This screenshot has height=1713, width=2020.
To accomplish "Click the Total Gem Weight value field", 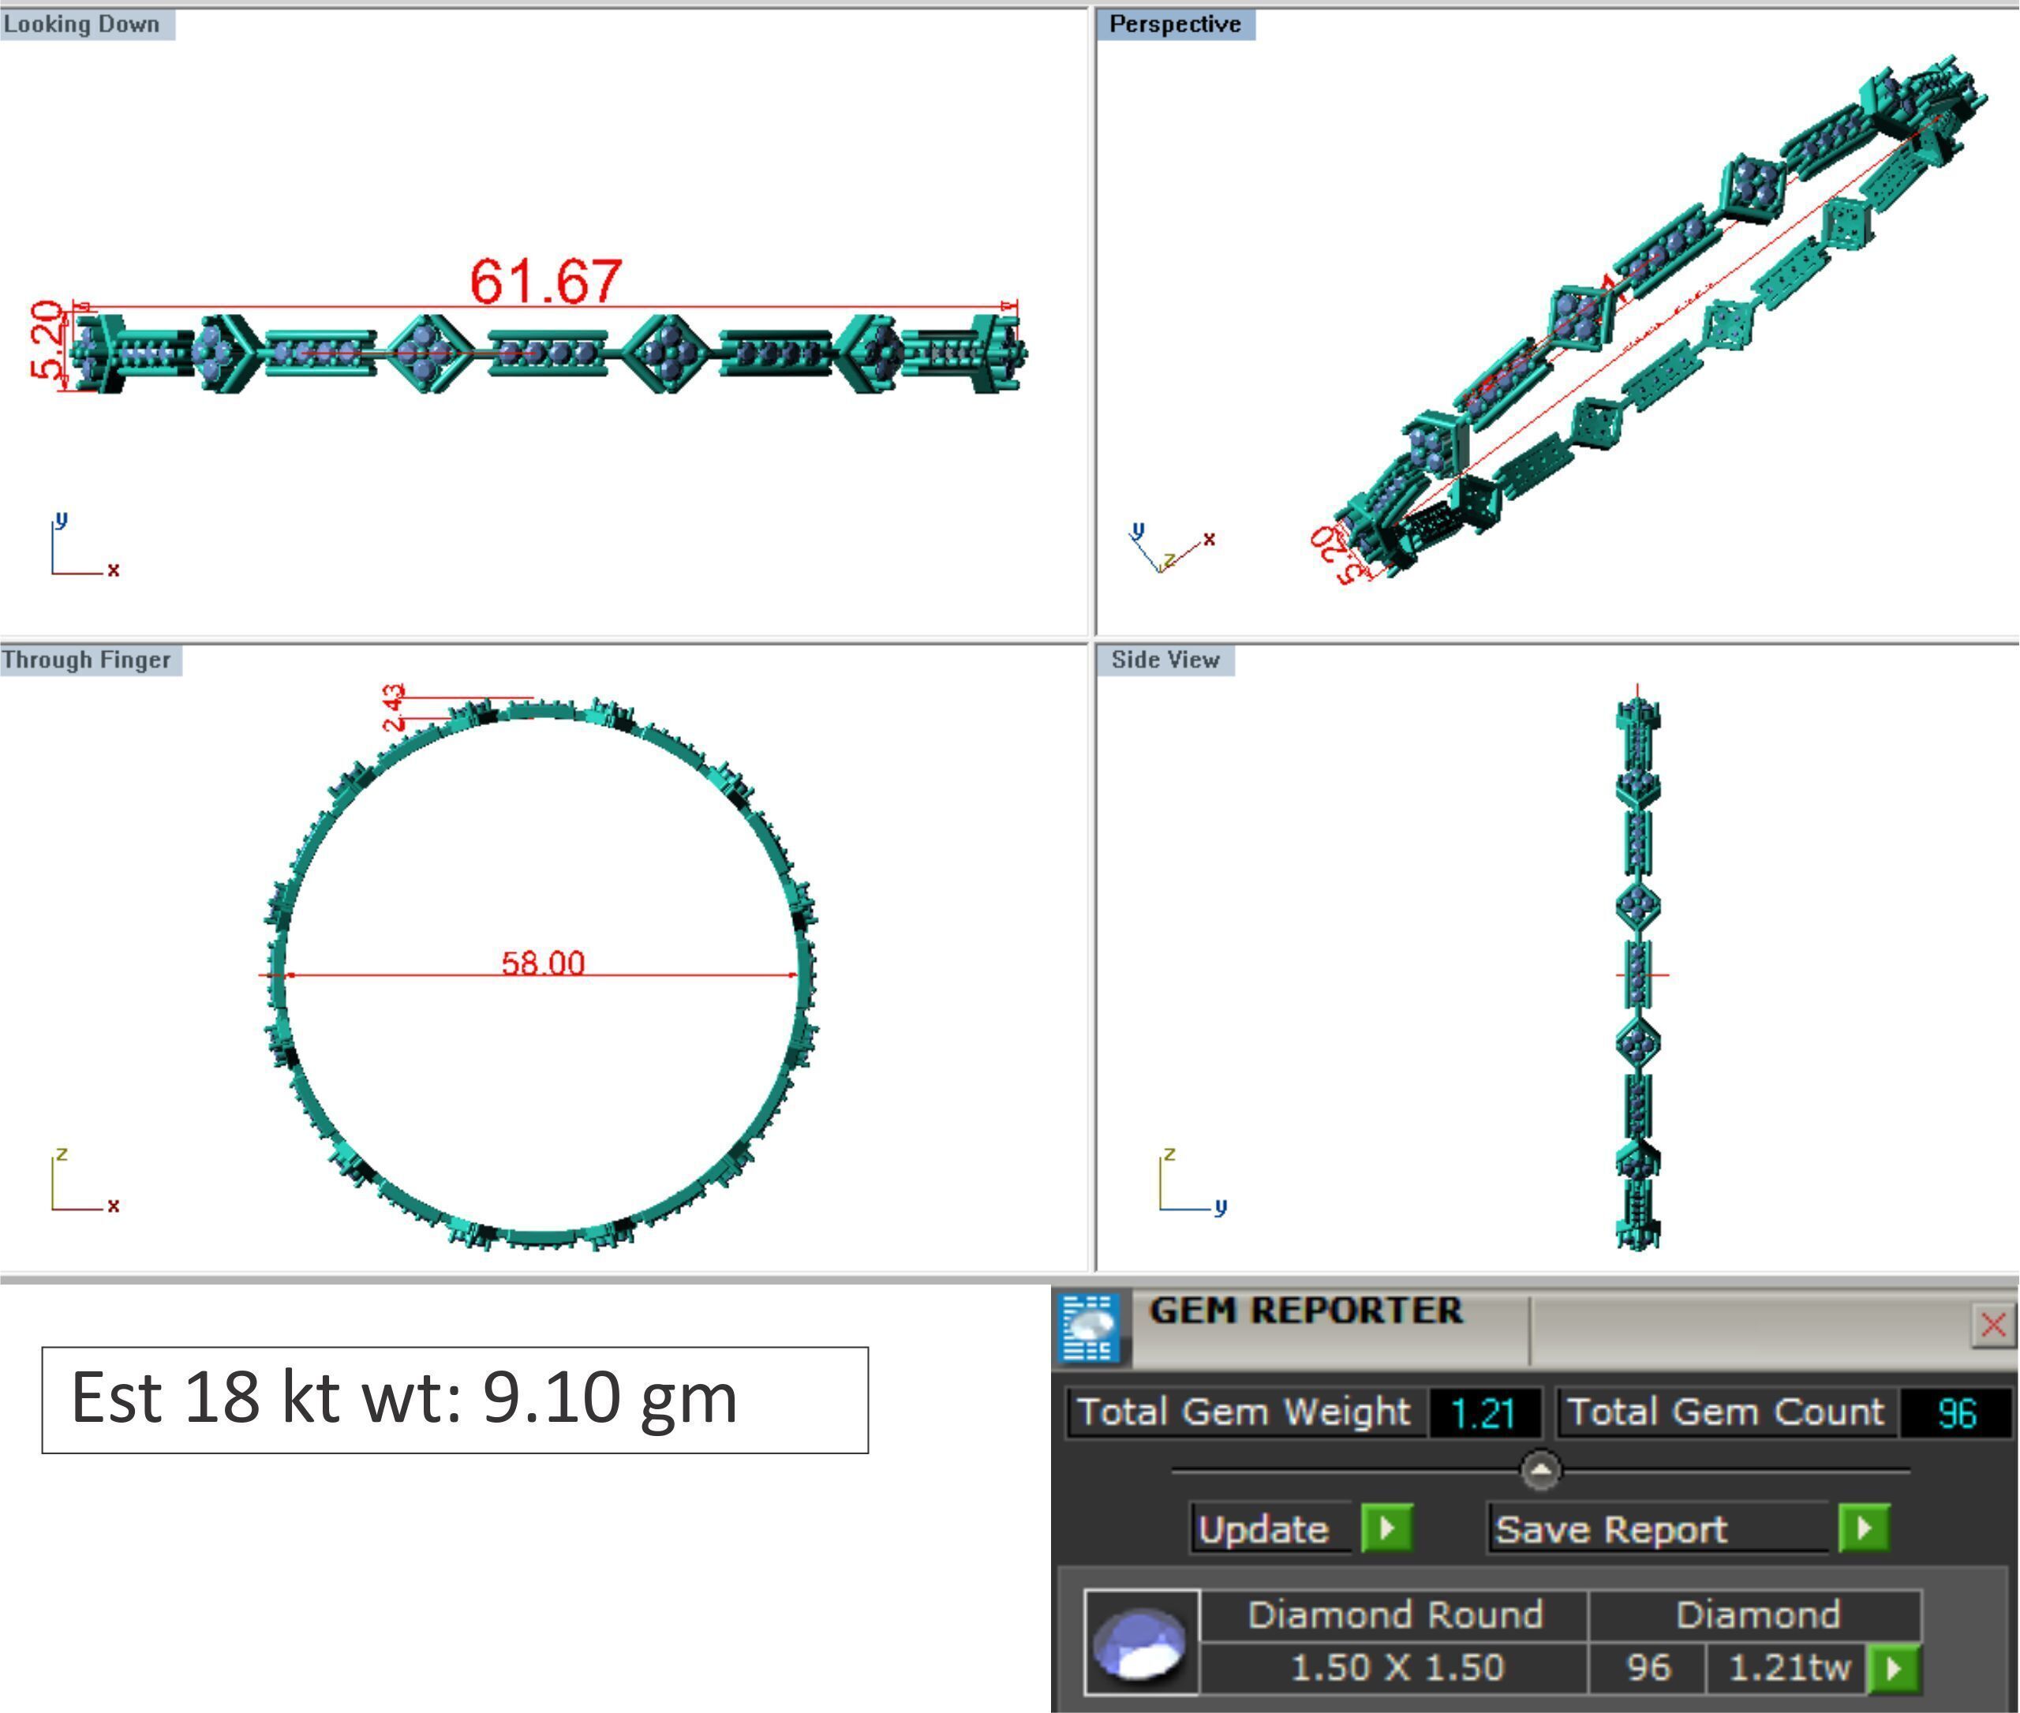I will 1483,1413.
